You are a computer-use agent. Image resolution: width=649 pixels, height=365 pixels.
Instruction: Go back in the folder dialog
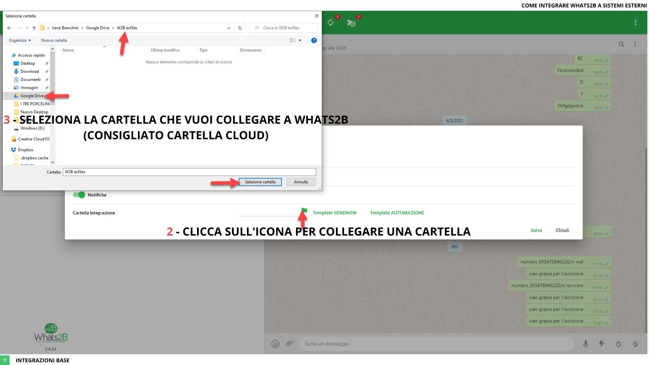pos(9,28)
